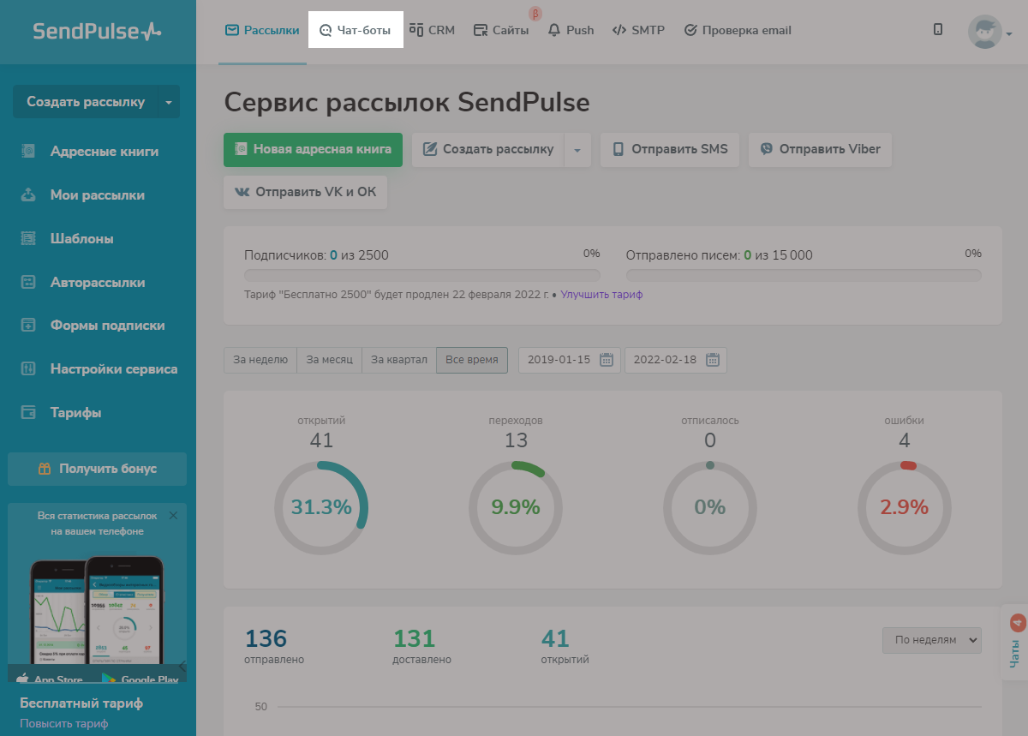Image resolution: width=1028 pixels, height=736 pixels.
Task: Select the За месяц period filter
Action: click(x=330, y=360)
